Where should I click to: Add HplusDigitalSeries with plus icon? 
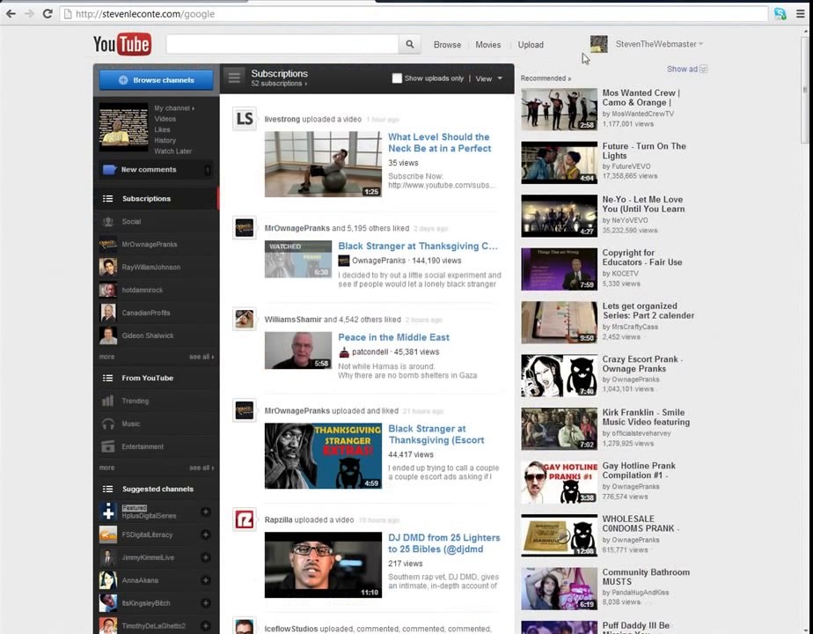pos(205,512)
